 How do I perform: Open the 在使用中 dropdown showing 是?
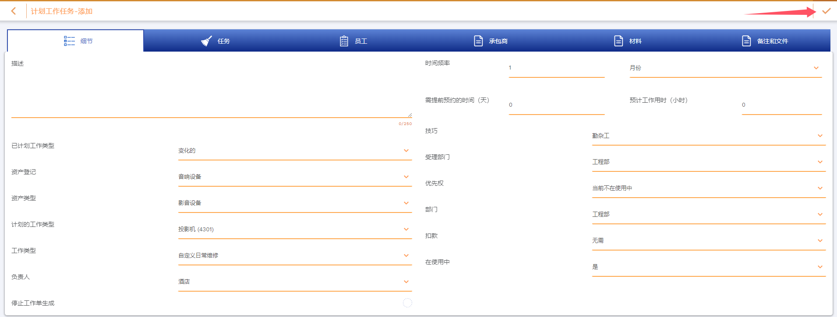tap(709, 267)
